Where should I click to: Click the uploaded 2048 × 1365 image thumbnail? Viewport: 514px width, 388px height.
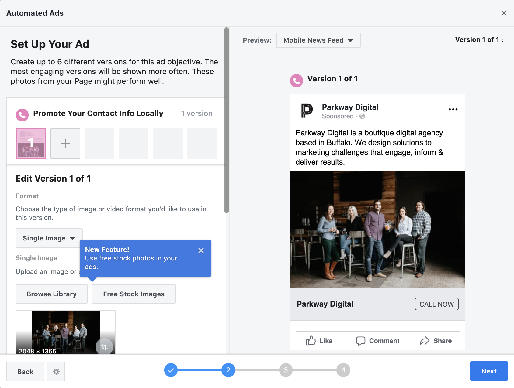coord(66,332)
